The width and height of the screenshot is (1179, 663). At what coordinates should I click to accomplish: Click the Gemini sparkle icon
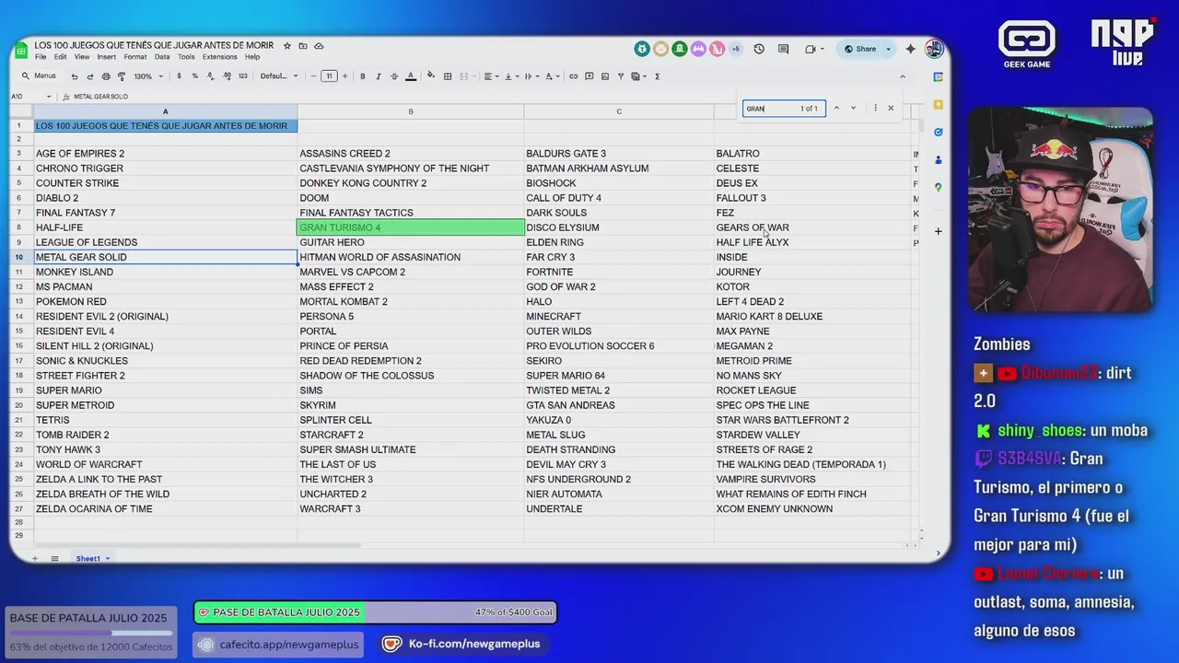pos(911,49)
